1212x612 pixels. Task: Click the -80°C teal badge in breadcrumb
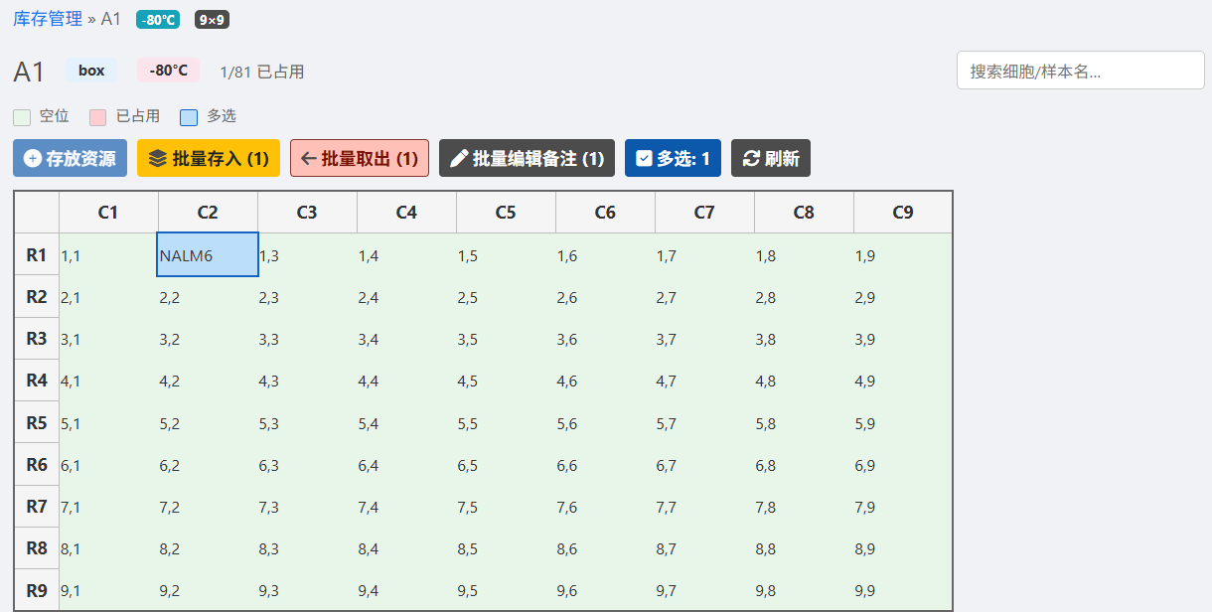click(158, 19)
